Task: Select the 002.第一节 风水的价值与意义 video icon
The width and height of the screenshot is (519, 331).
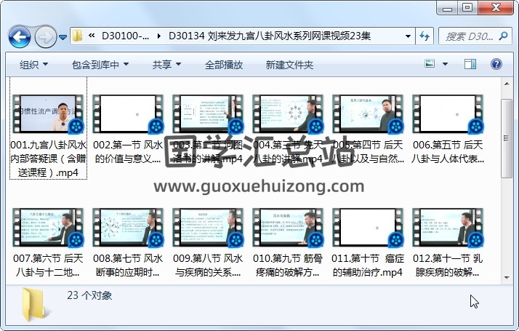Action: pos(128,113)
